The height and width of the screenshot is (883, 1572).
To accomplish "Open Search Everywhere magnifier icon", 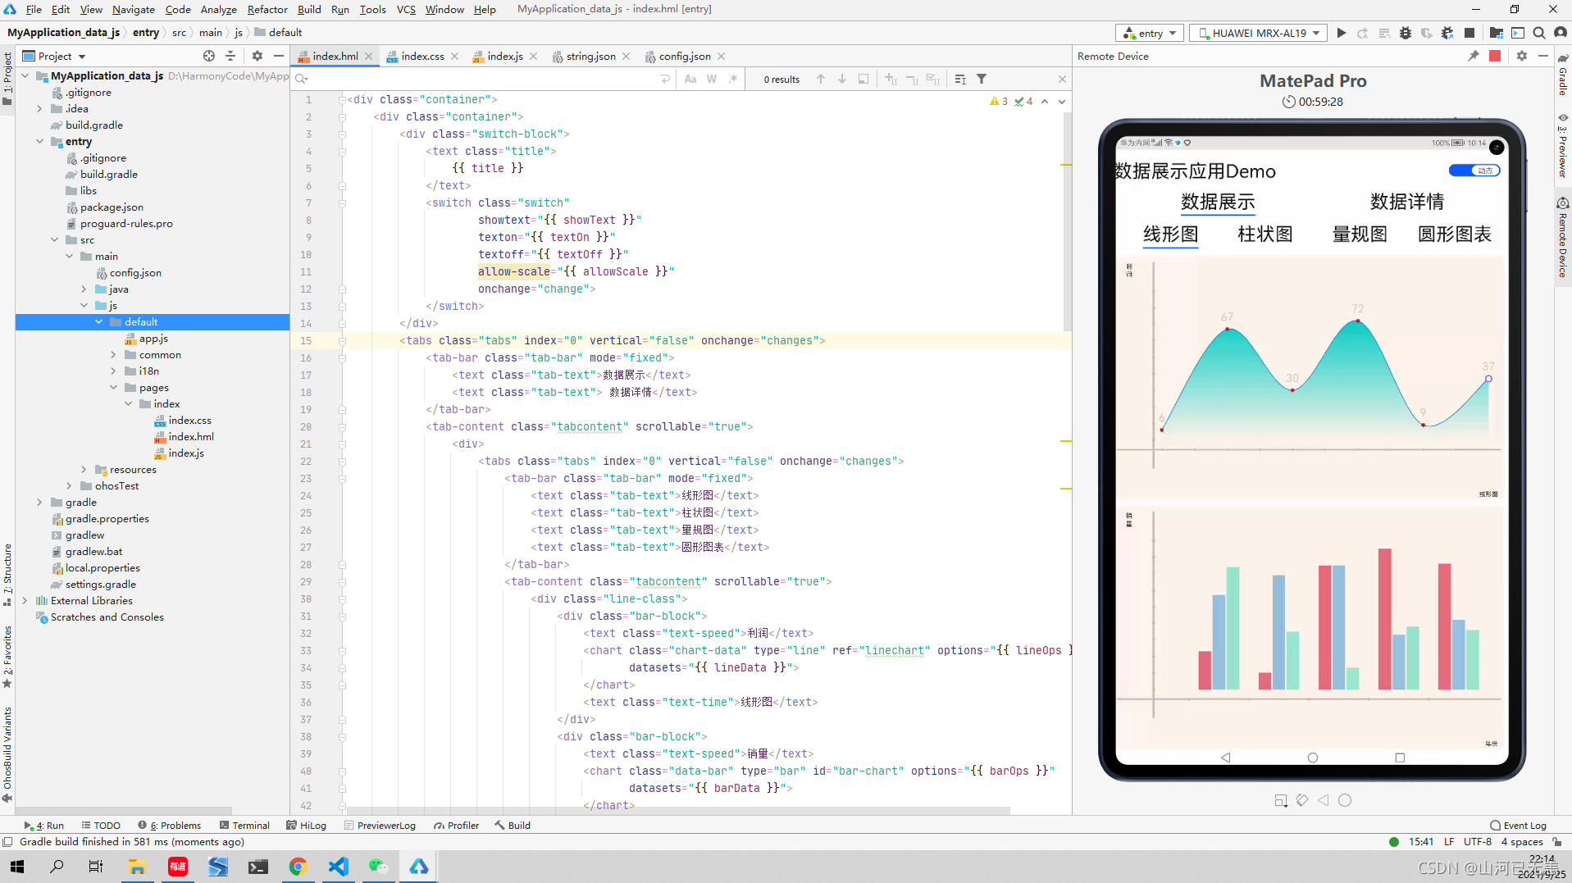I will coord(1539,33).
